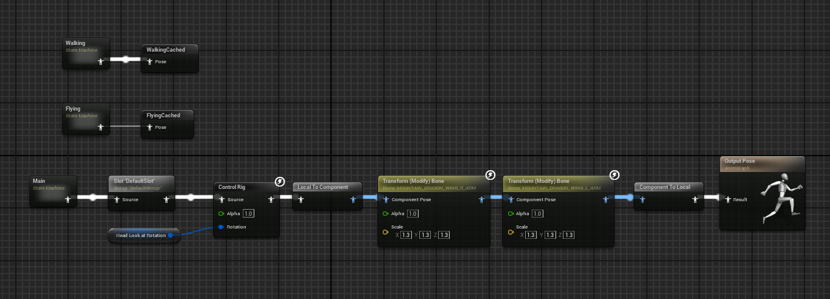
Task: Select the Local To Component node title
Action: coord(323,187)
